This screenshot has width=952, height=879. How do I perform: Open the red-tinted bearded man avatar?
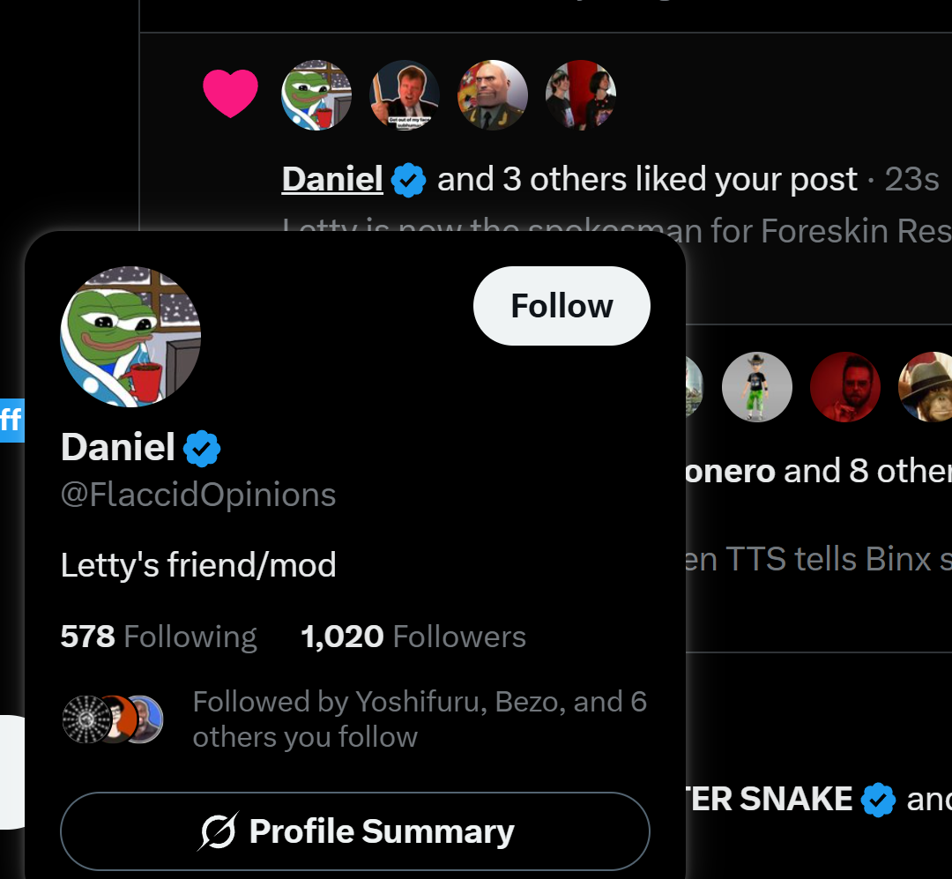point(845,387)
